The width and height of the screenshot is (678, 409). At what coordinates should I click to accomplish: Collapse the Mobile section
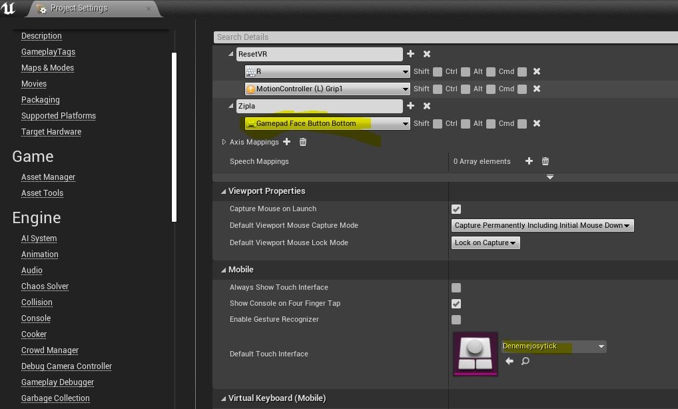coord(223,270)
